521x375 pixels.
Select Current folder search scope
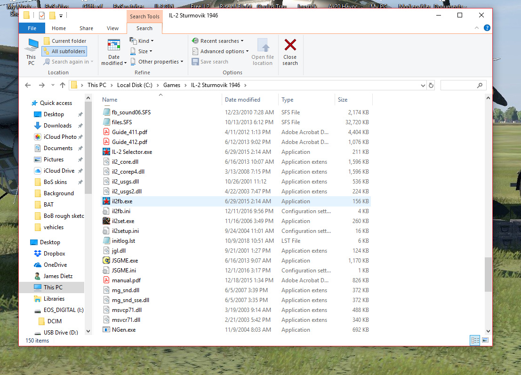(x=65, y=41)
